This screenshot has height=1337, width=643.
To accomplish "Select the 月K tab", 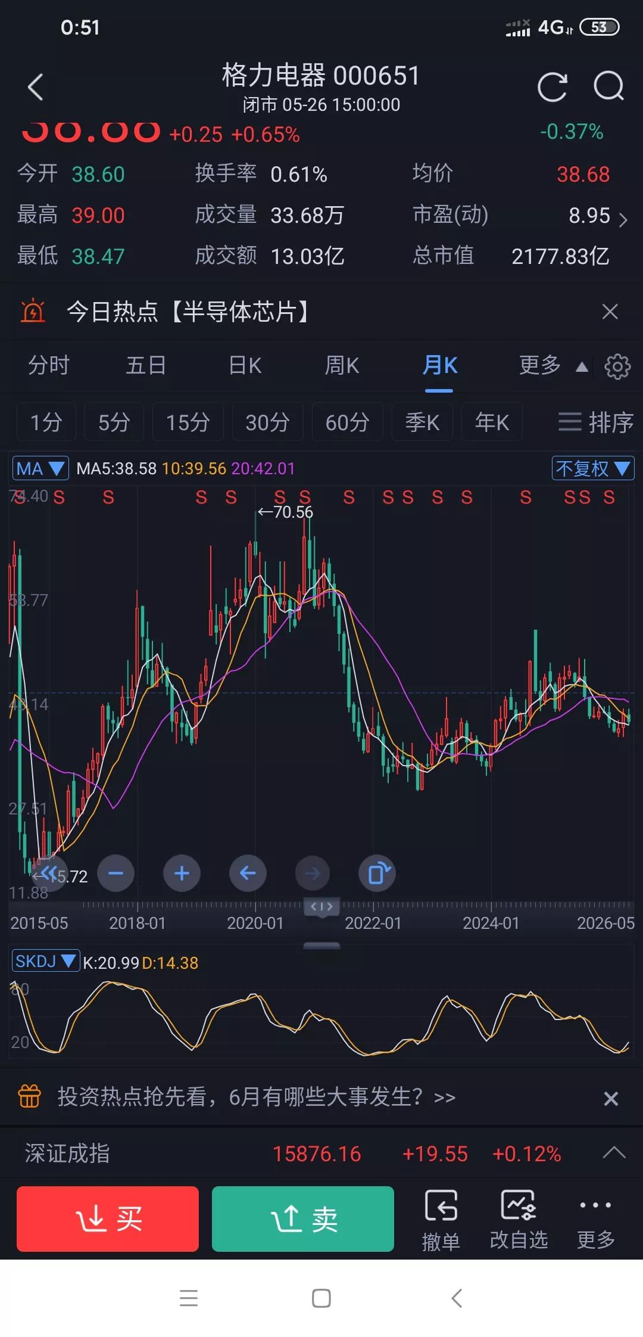I will [440, 365].
